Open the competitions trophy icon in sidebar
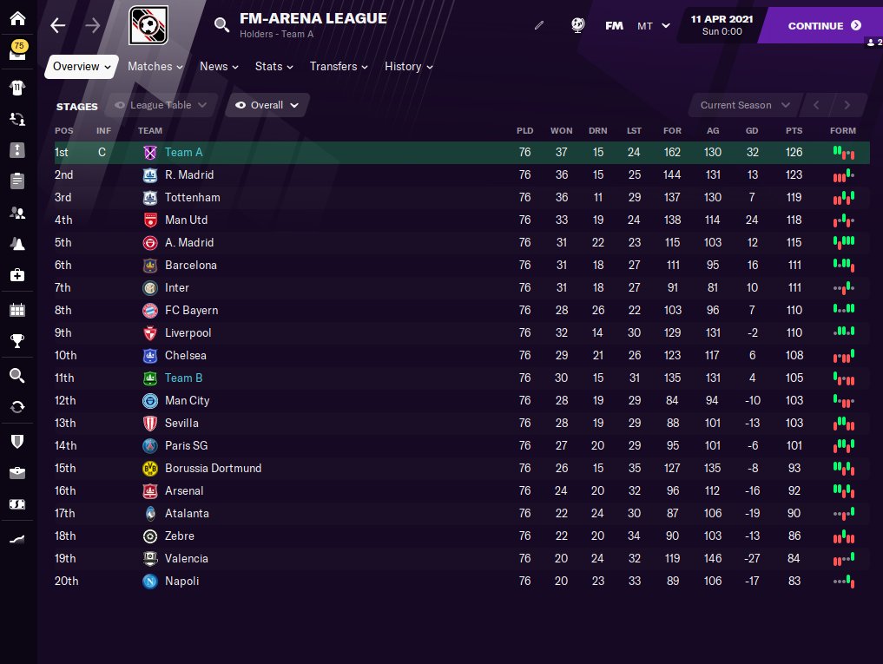Image resolution: width=883 pixels, height=664 pixels. point(17,341)
